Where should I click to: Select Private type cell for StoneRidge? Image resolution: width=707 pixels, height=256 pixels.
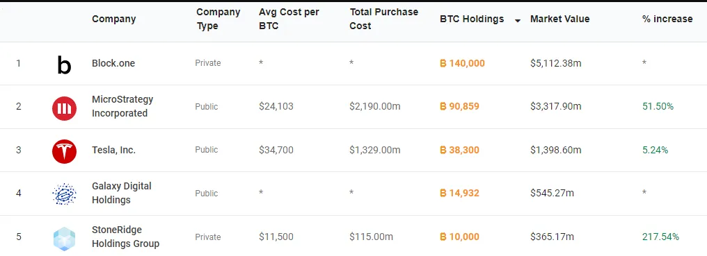(208, 237)
